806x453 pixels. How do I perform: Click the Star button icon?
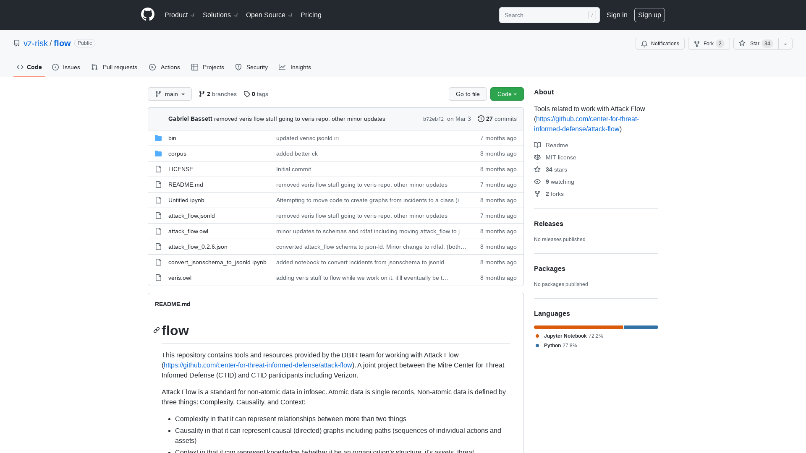[742, 43]
